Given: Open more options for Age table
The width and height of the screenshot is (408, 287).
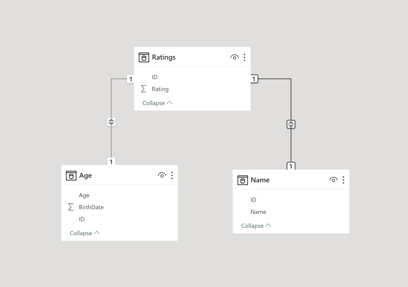Looking at the screenshot, I should 172,176.
